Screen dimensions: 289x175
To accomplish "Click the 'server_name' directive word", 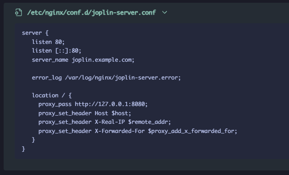I will [x=50, y=60].
